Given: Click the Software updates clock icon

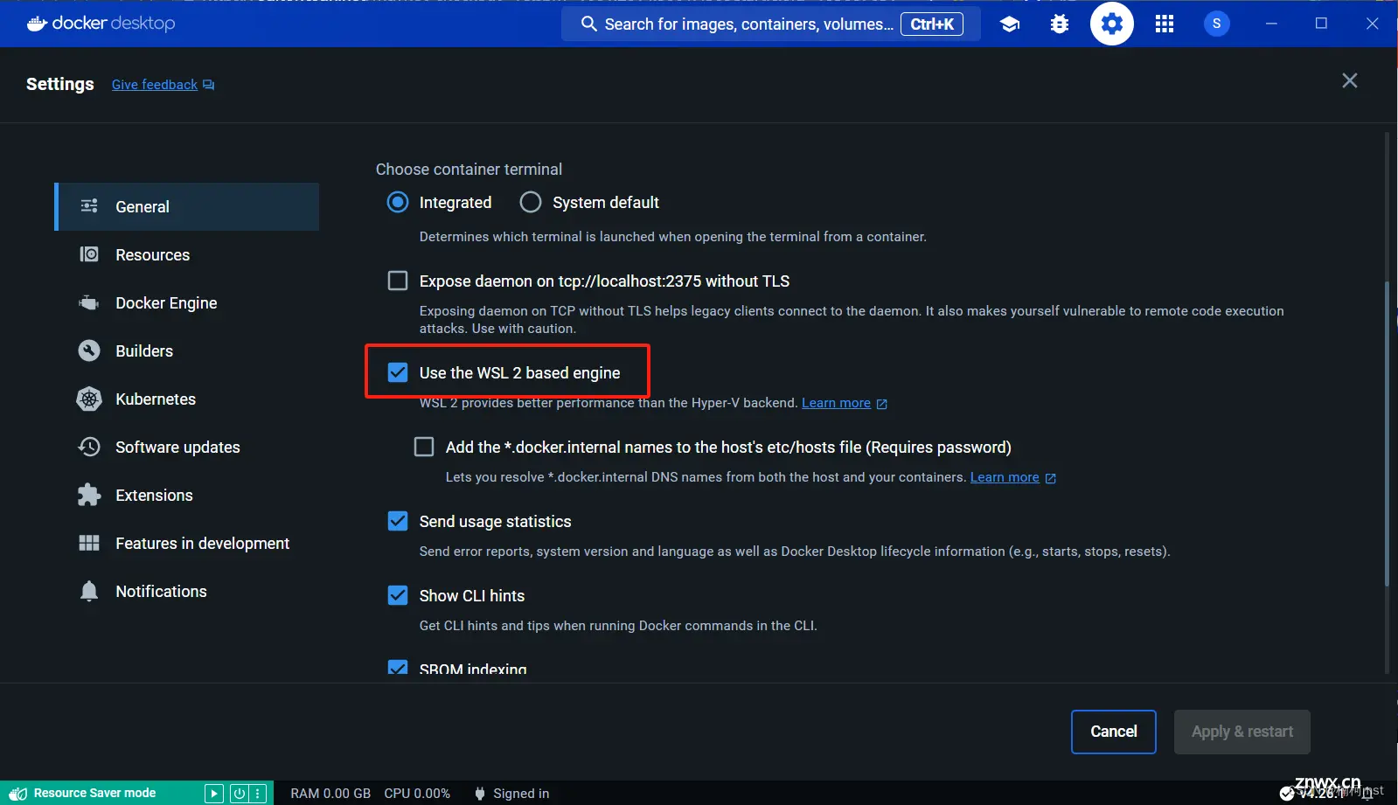Looking at the screenshot, I should coord(89,447).
